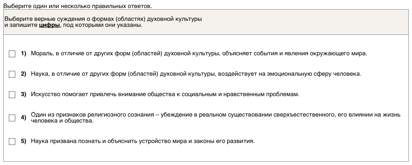
Task: Click the answer text starting with "Наука, в отличие"
Action: click(196, 74)
